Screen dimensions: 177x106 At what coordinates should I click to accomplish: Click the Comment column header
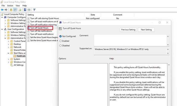point(118,15)
